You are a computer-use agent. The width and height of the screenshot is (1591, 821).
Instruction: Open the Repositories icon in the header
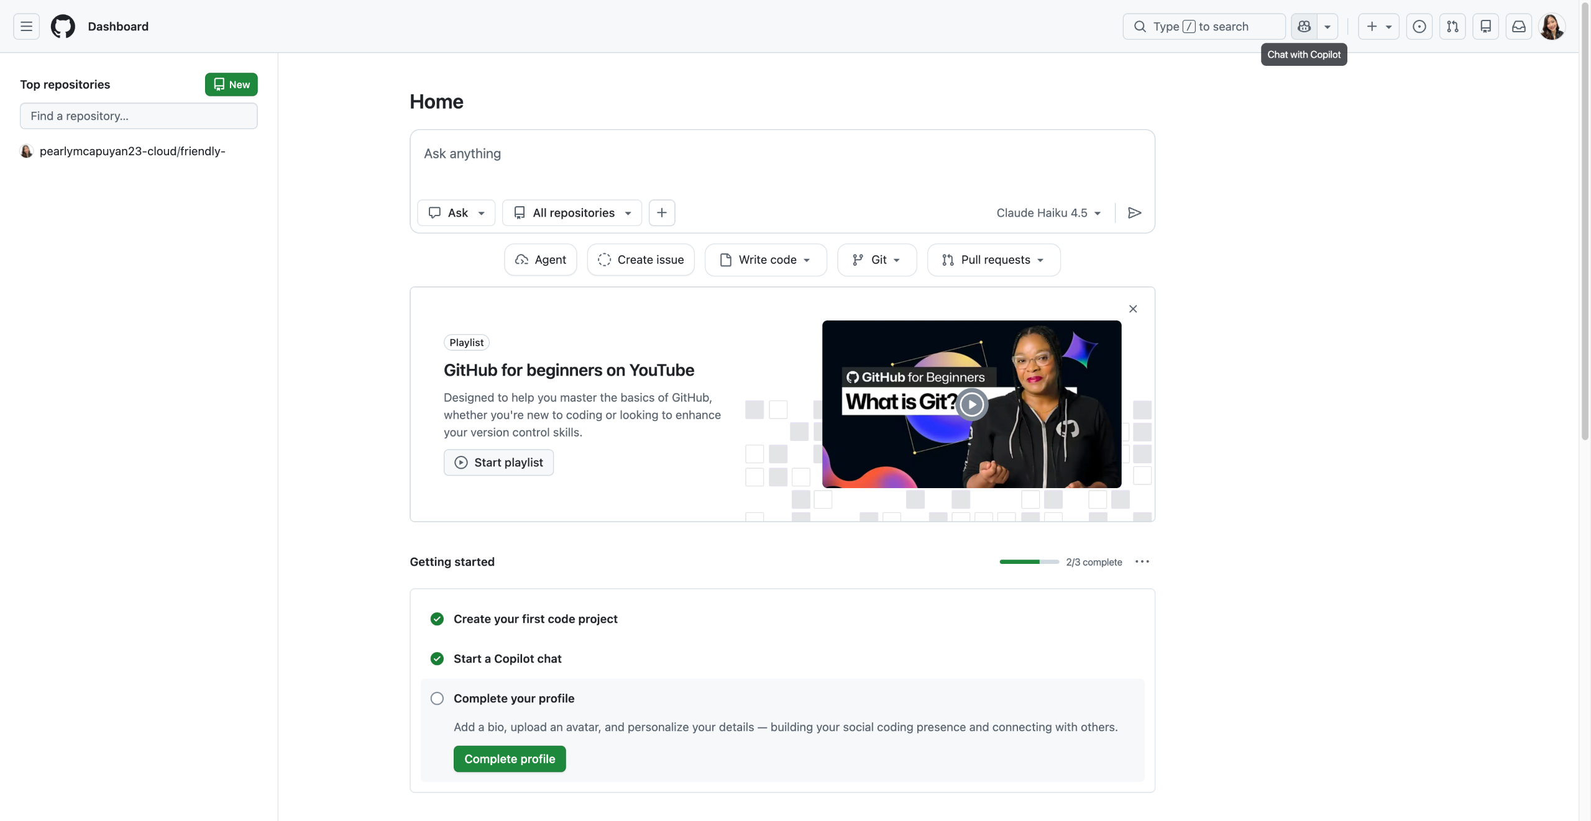point(1485,27)
